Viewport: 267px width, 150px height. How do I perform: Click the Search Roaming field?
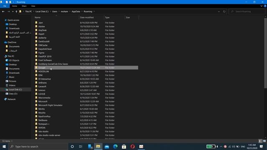(x=247, y=12)
